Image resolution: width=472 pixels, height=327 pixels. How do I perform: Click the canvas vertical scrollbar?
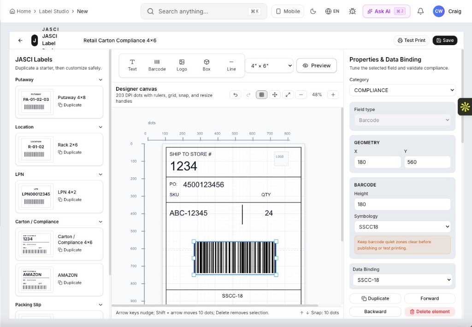click(342, 175)
